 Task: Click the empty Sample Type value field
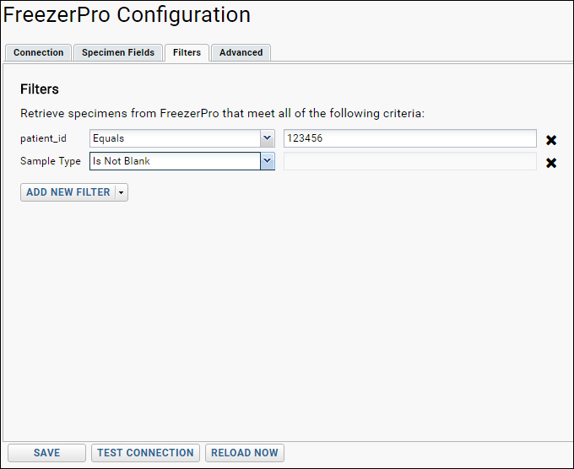coord(410,161)
